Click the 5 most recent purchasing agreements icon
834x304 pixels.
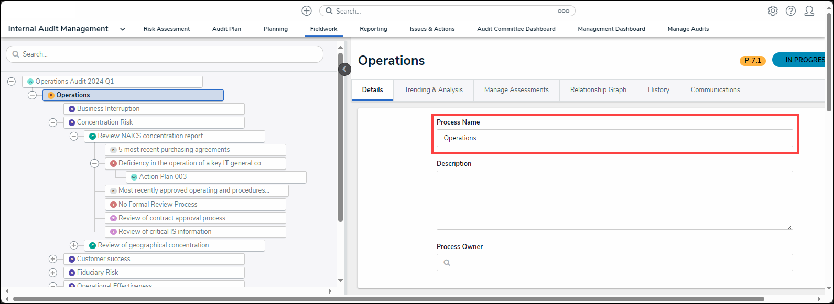pos(113,150)
